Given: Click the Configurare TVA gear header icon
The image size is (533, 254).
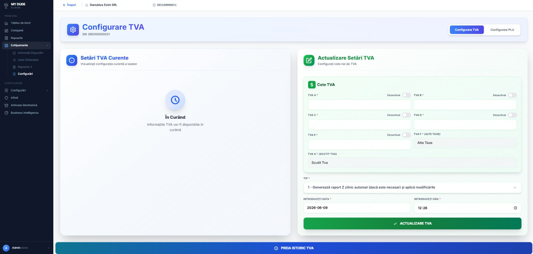Looking at the screenshot, I should pyautogui.click(x=73, y=30).
